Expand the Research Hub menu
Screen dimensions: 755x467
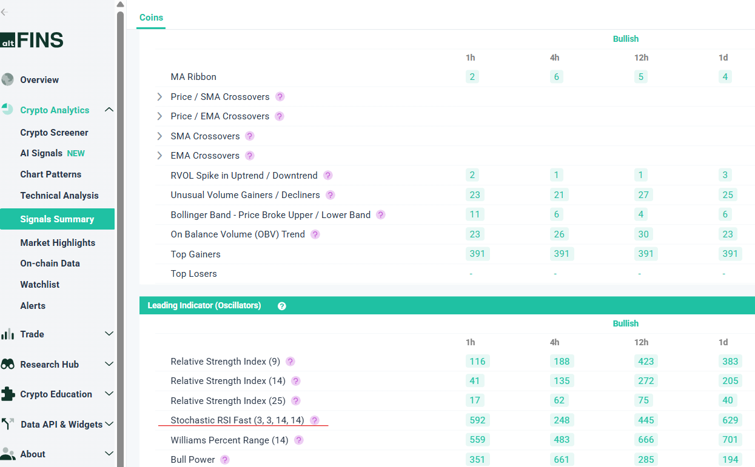point(109,364)
